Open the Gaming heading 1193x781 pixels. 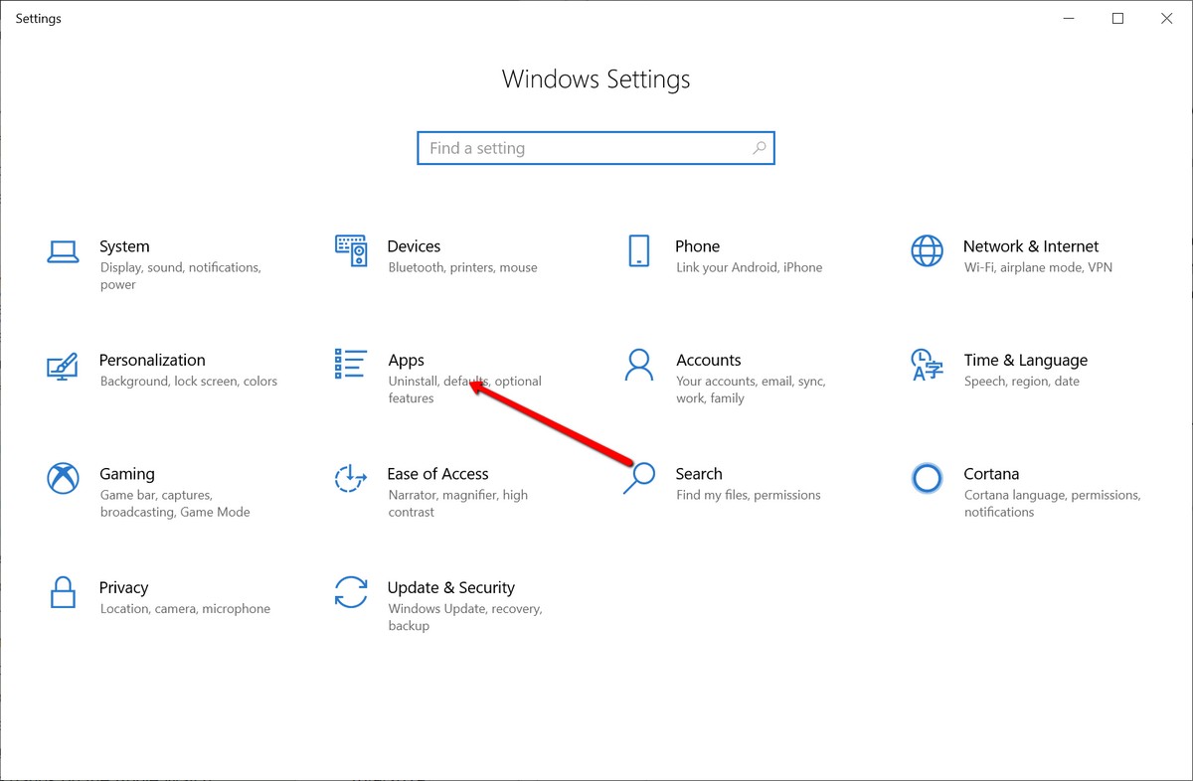pyautogui.click(x=127, y=474)
